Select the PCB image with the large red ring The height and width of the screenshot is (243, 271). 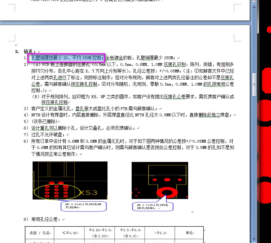coord(160,180)
